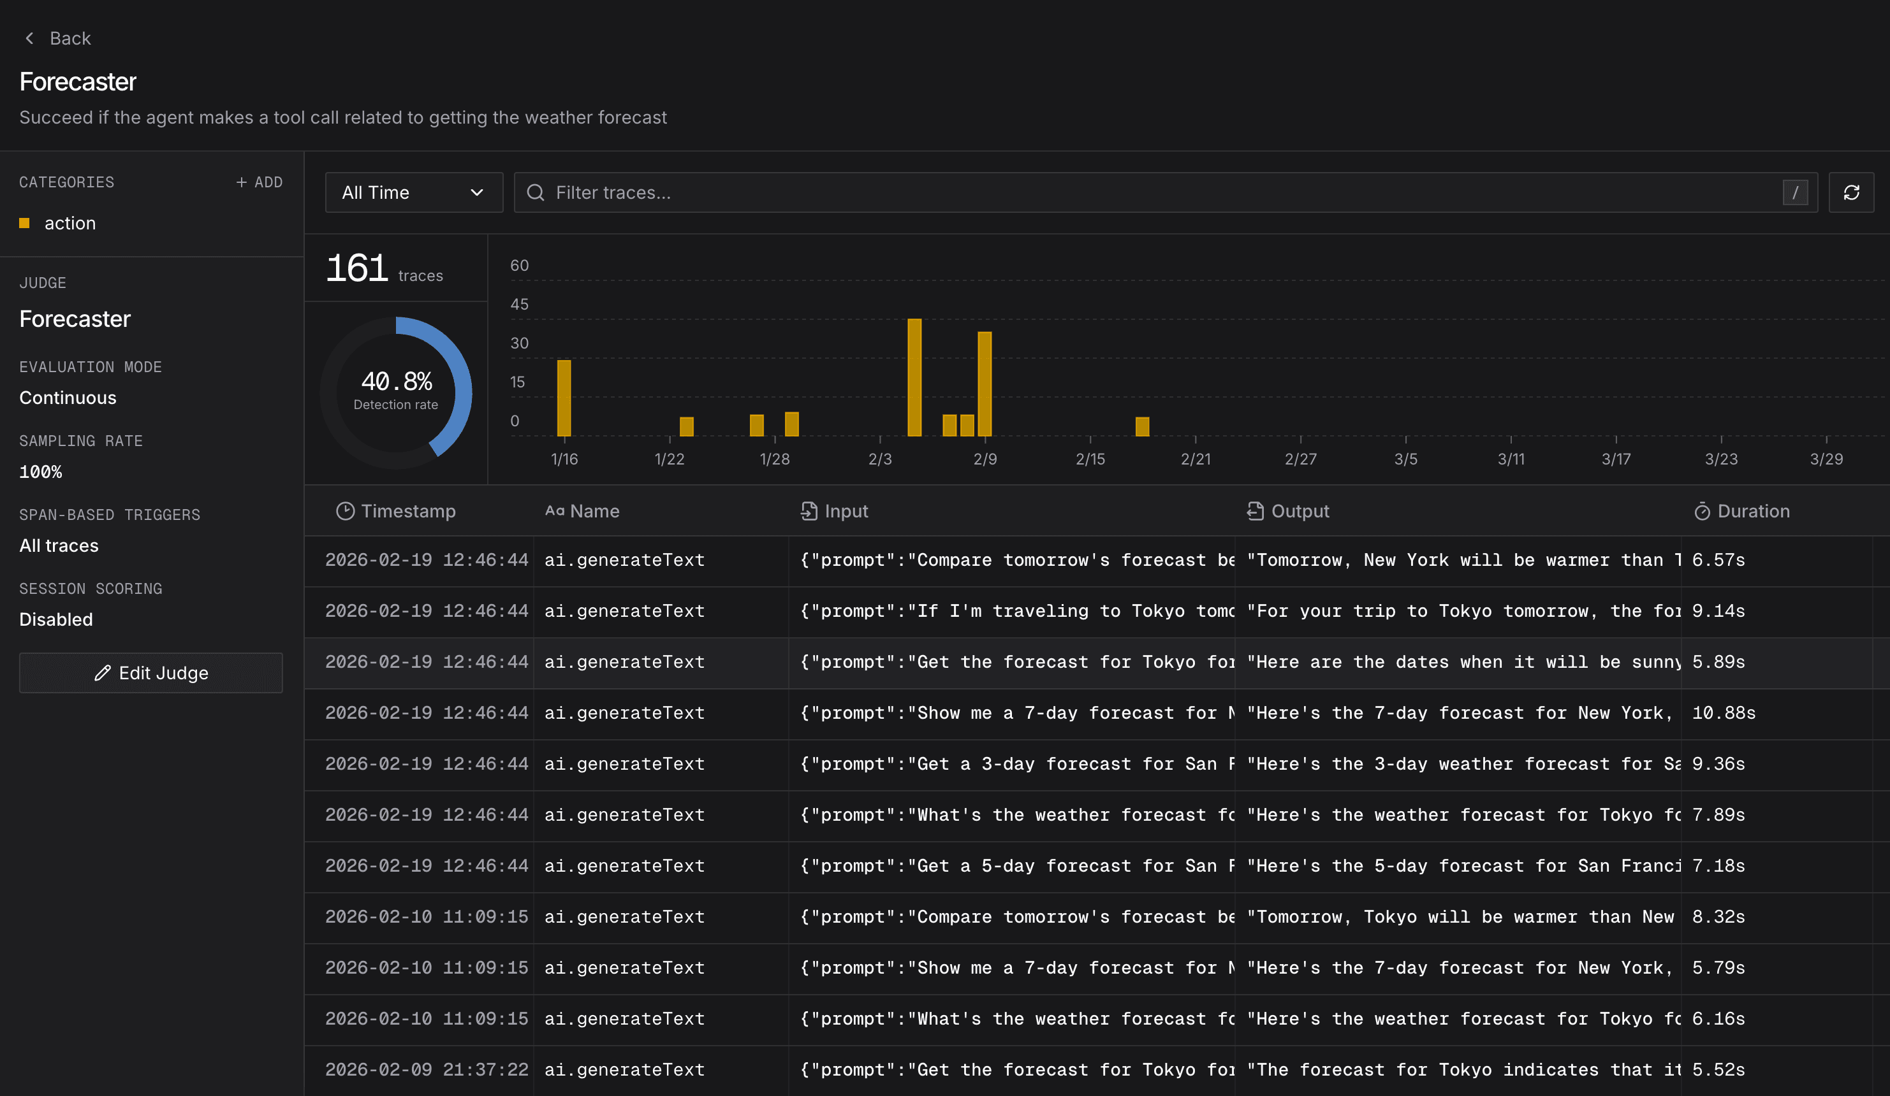Click the small chart bar after 2/15
The image size is (1890, 1096).
pos(1142,426)
